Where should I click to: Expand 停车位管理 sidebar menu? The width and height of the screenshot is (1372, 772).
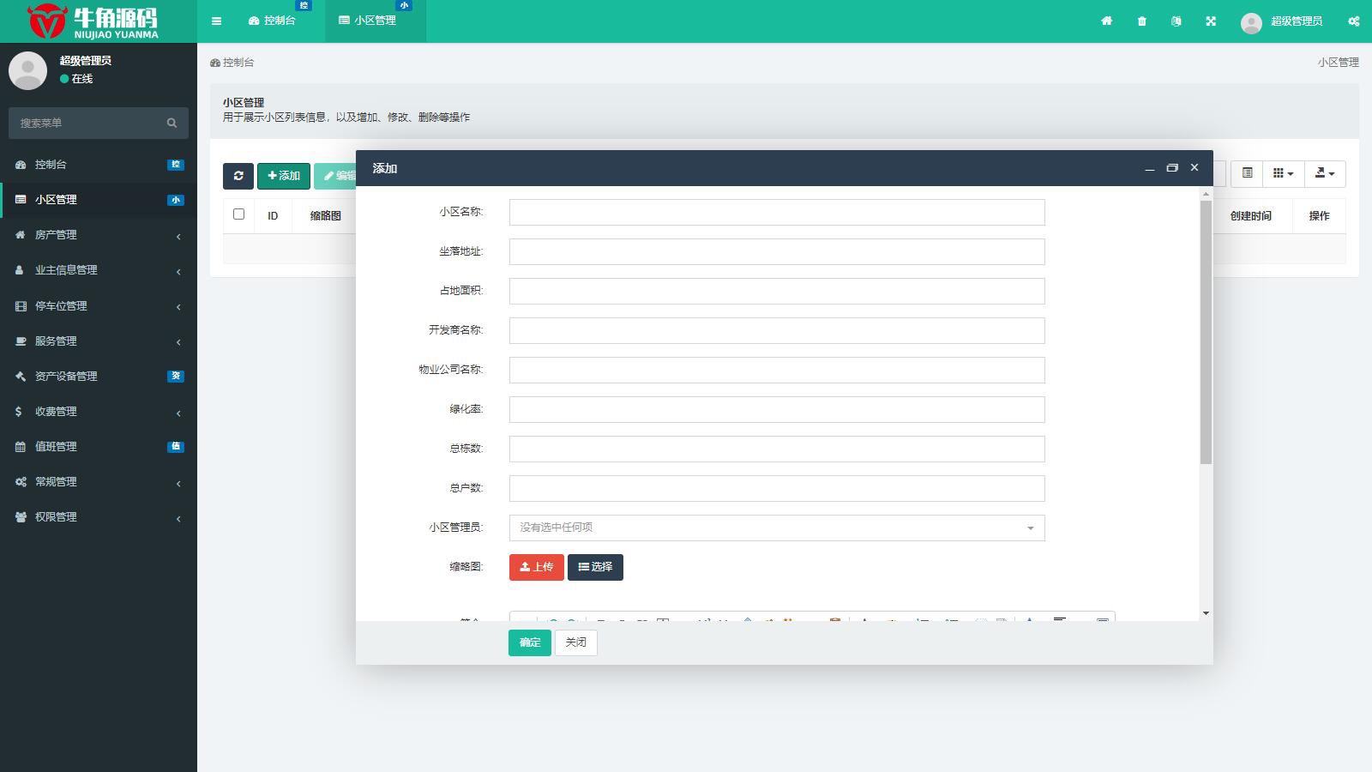click(x=99, y=306)
